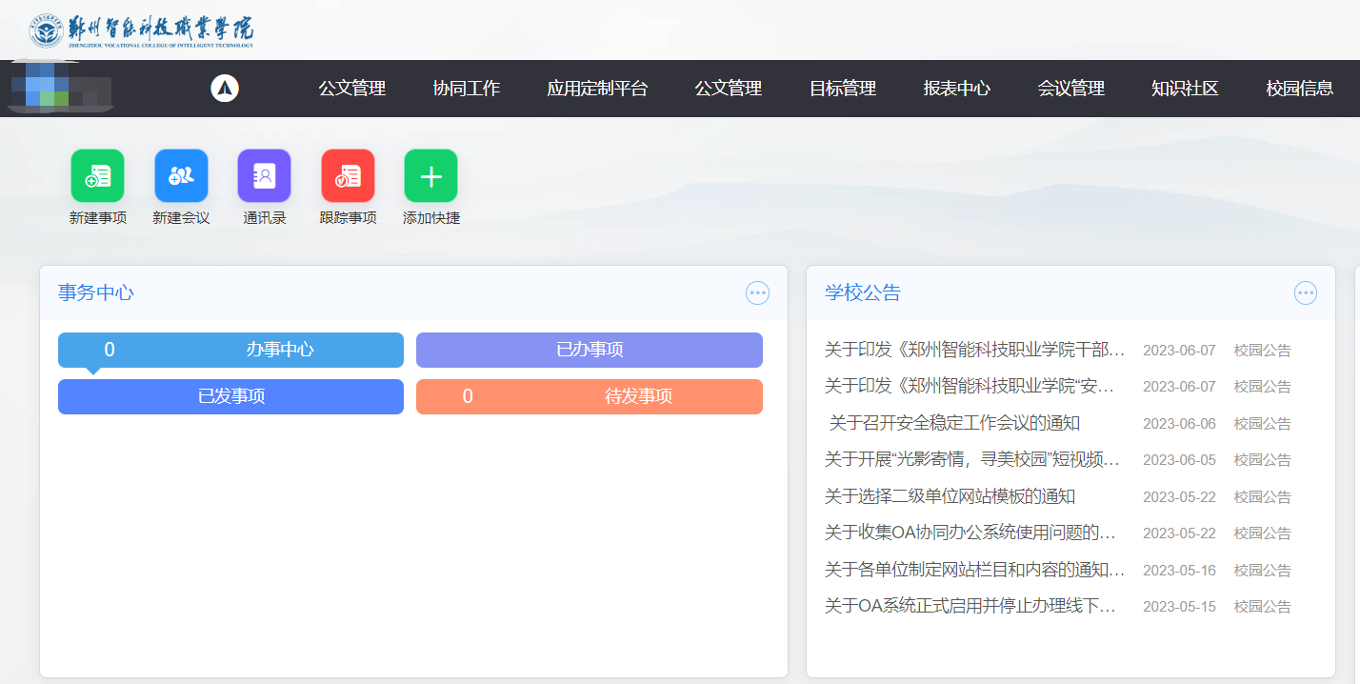The height and width of the screenshot is (684, 1360).
Task: Open the 协同工作 menu
Action: (466, 89)
